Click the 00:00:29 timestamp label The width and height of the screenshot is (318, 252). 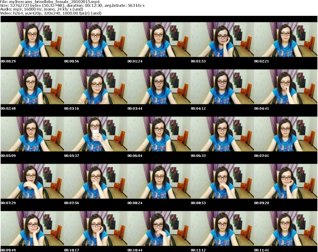[x=8, y=61]
